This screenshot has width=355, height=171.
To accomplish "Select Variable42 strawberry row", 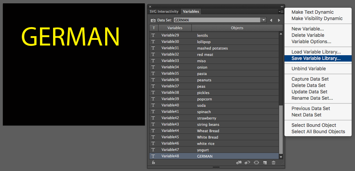I will (214, 118).
